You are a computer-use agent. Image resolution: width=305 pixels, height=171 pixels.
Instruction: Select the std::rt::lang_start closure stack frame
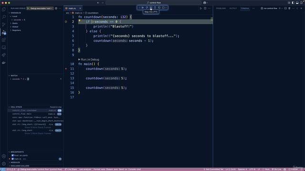tap(35, 124)
